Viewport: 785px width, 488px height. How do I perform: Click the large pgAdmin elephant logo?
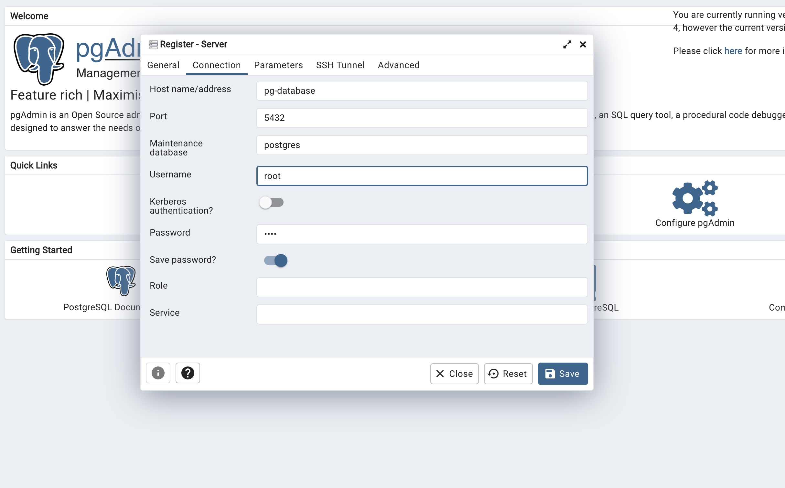point(39,59)
